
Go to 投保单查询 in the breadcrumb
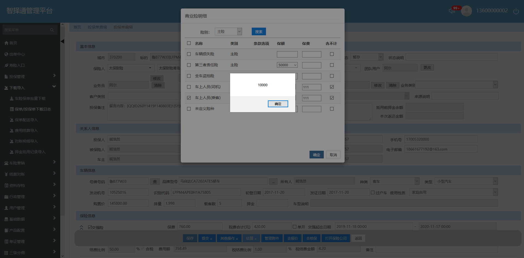(97, 27)
